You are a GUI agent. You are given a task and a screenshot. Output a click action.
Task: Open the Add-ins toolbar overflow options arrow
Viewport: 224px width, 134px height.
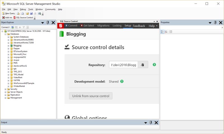(x=34, y=18)
